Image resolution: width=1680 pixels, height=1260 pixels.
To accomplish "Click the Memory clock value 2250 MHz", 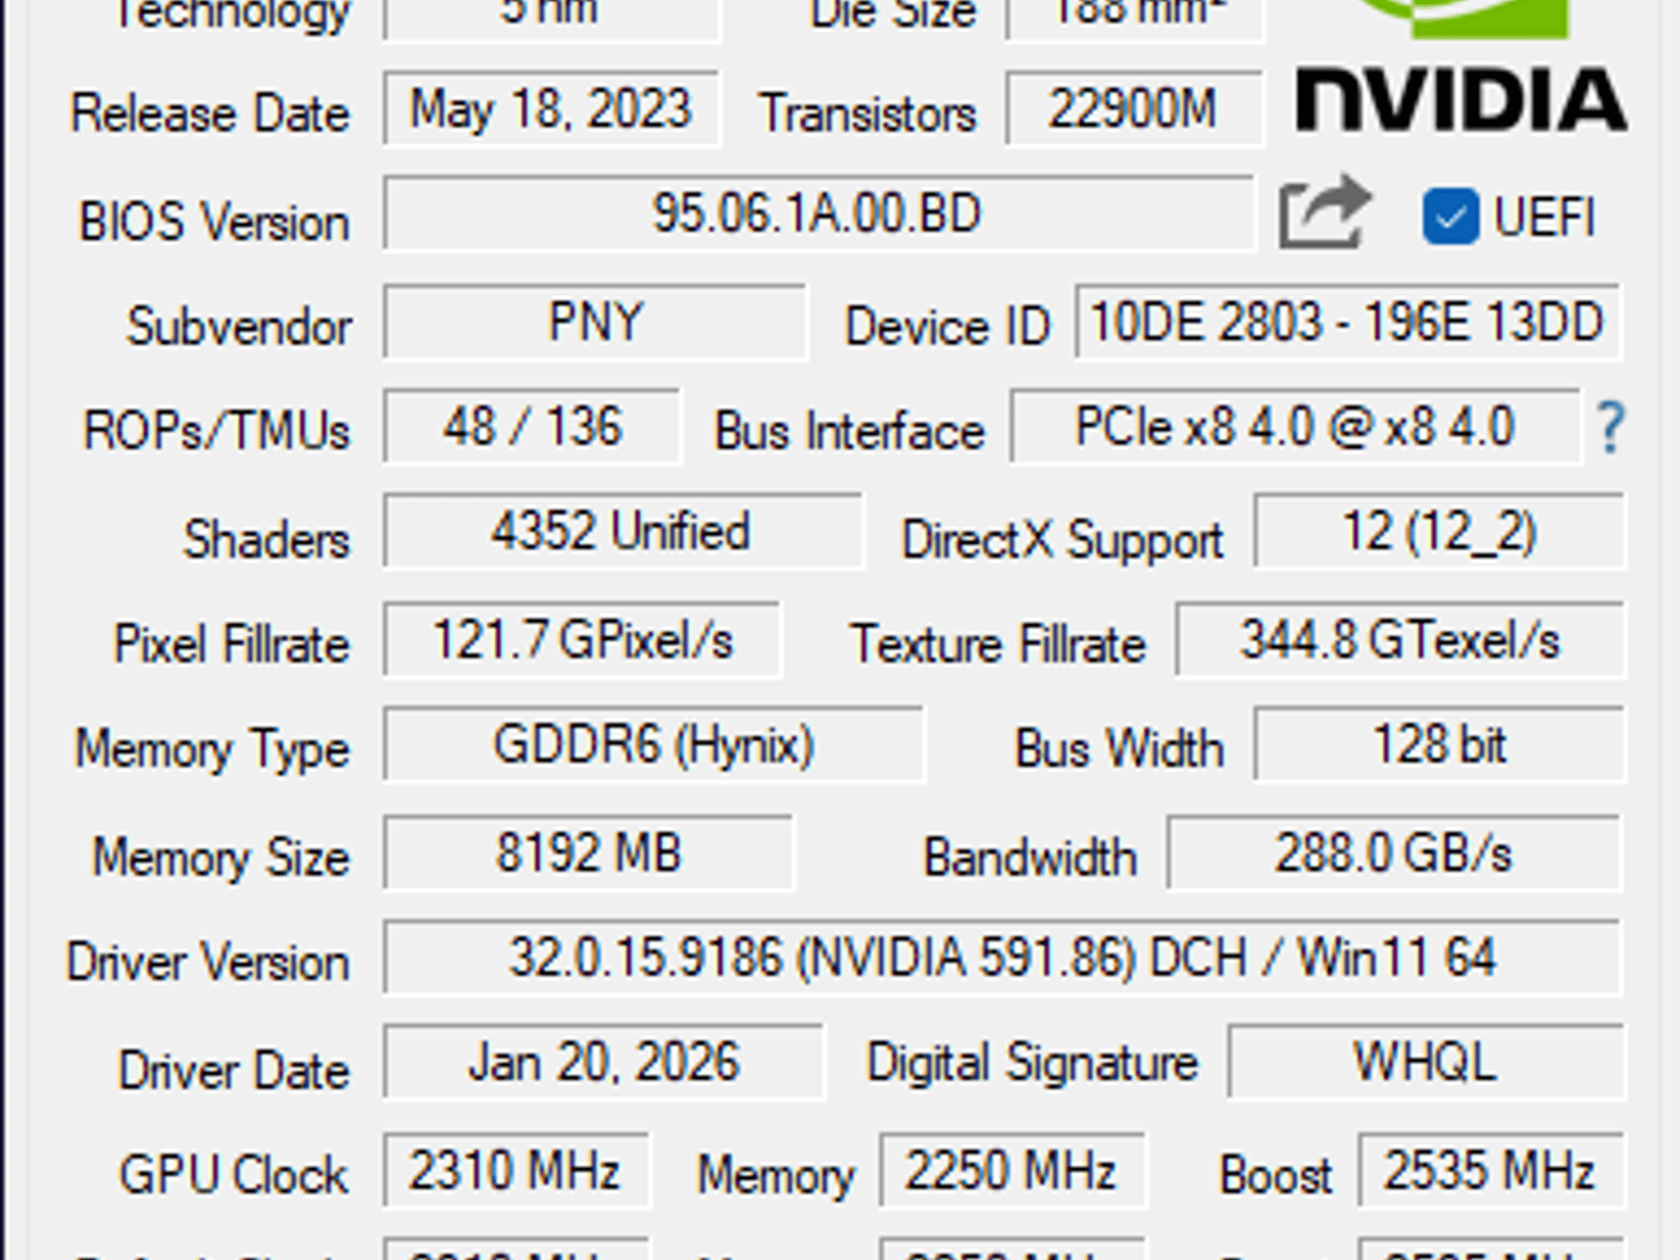I will 1011,1171.
